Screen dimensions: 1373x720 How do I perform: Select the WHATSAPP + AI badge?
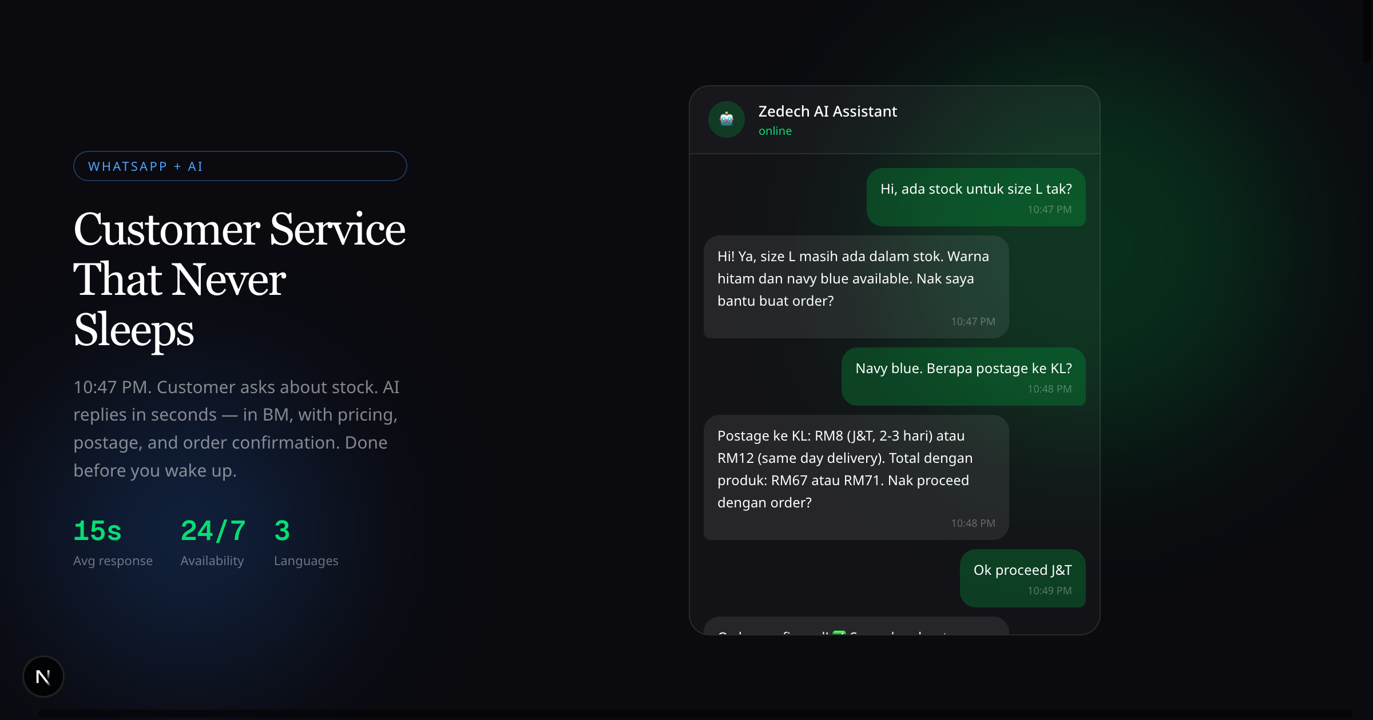[x=240, y=166]
